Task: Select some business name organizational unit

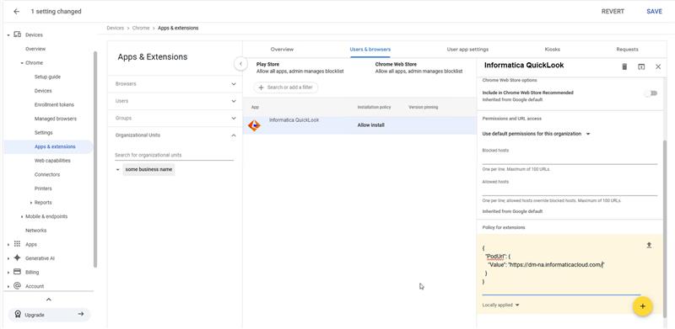Action: (148, 170)
